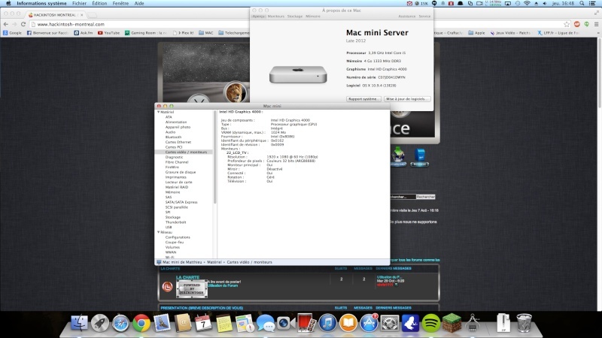Launch Launchpad rocket icon in Dock
The image size is (602, 338).
click(x=100, y=323)
